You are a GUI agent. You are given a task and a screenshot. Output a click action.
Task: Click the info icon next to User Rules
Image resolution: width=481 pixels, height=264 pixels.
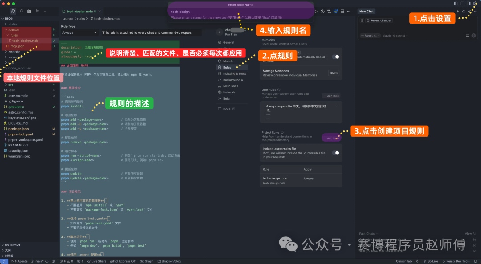tap(279, 90)
